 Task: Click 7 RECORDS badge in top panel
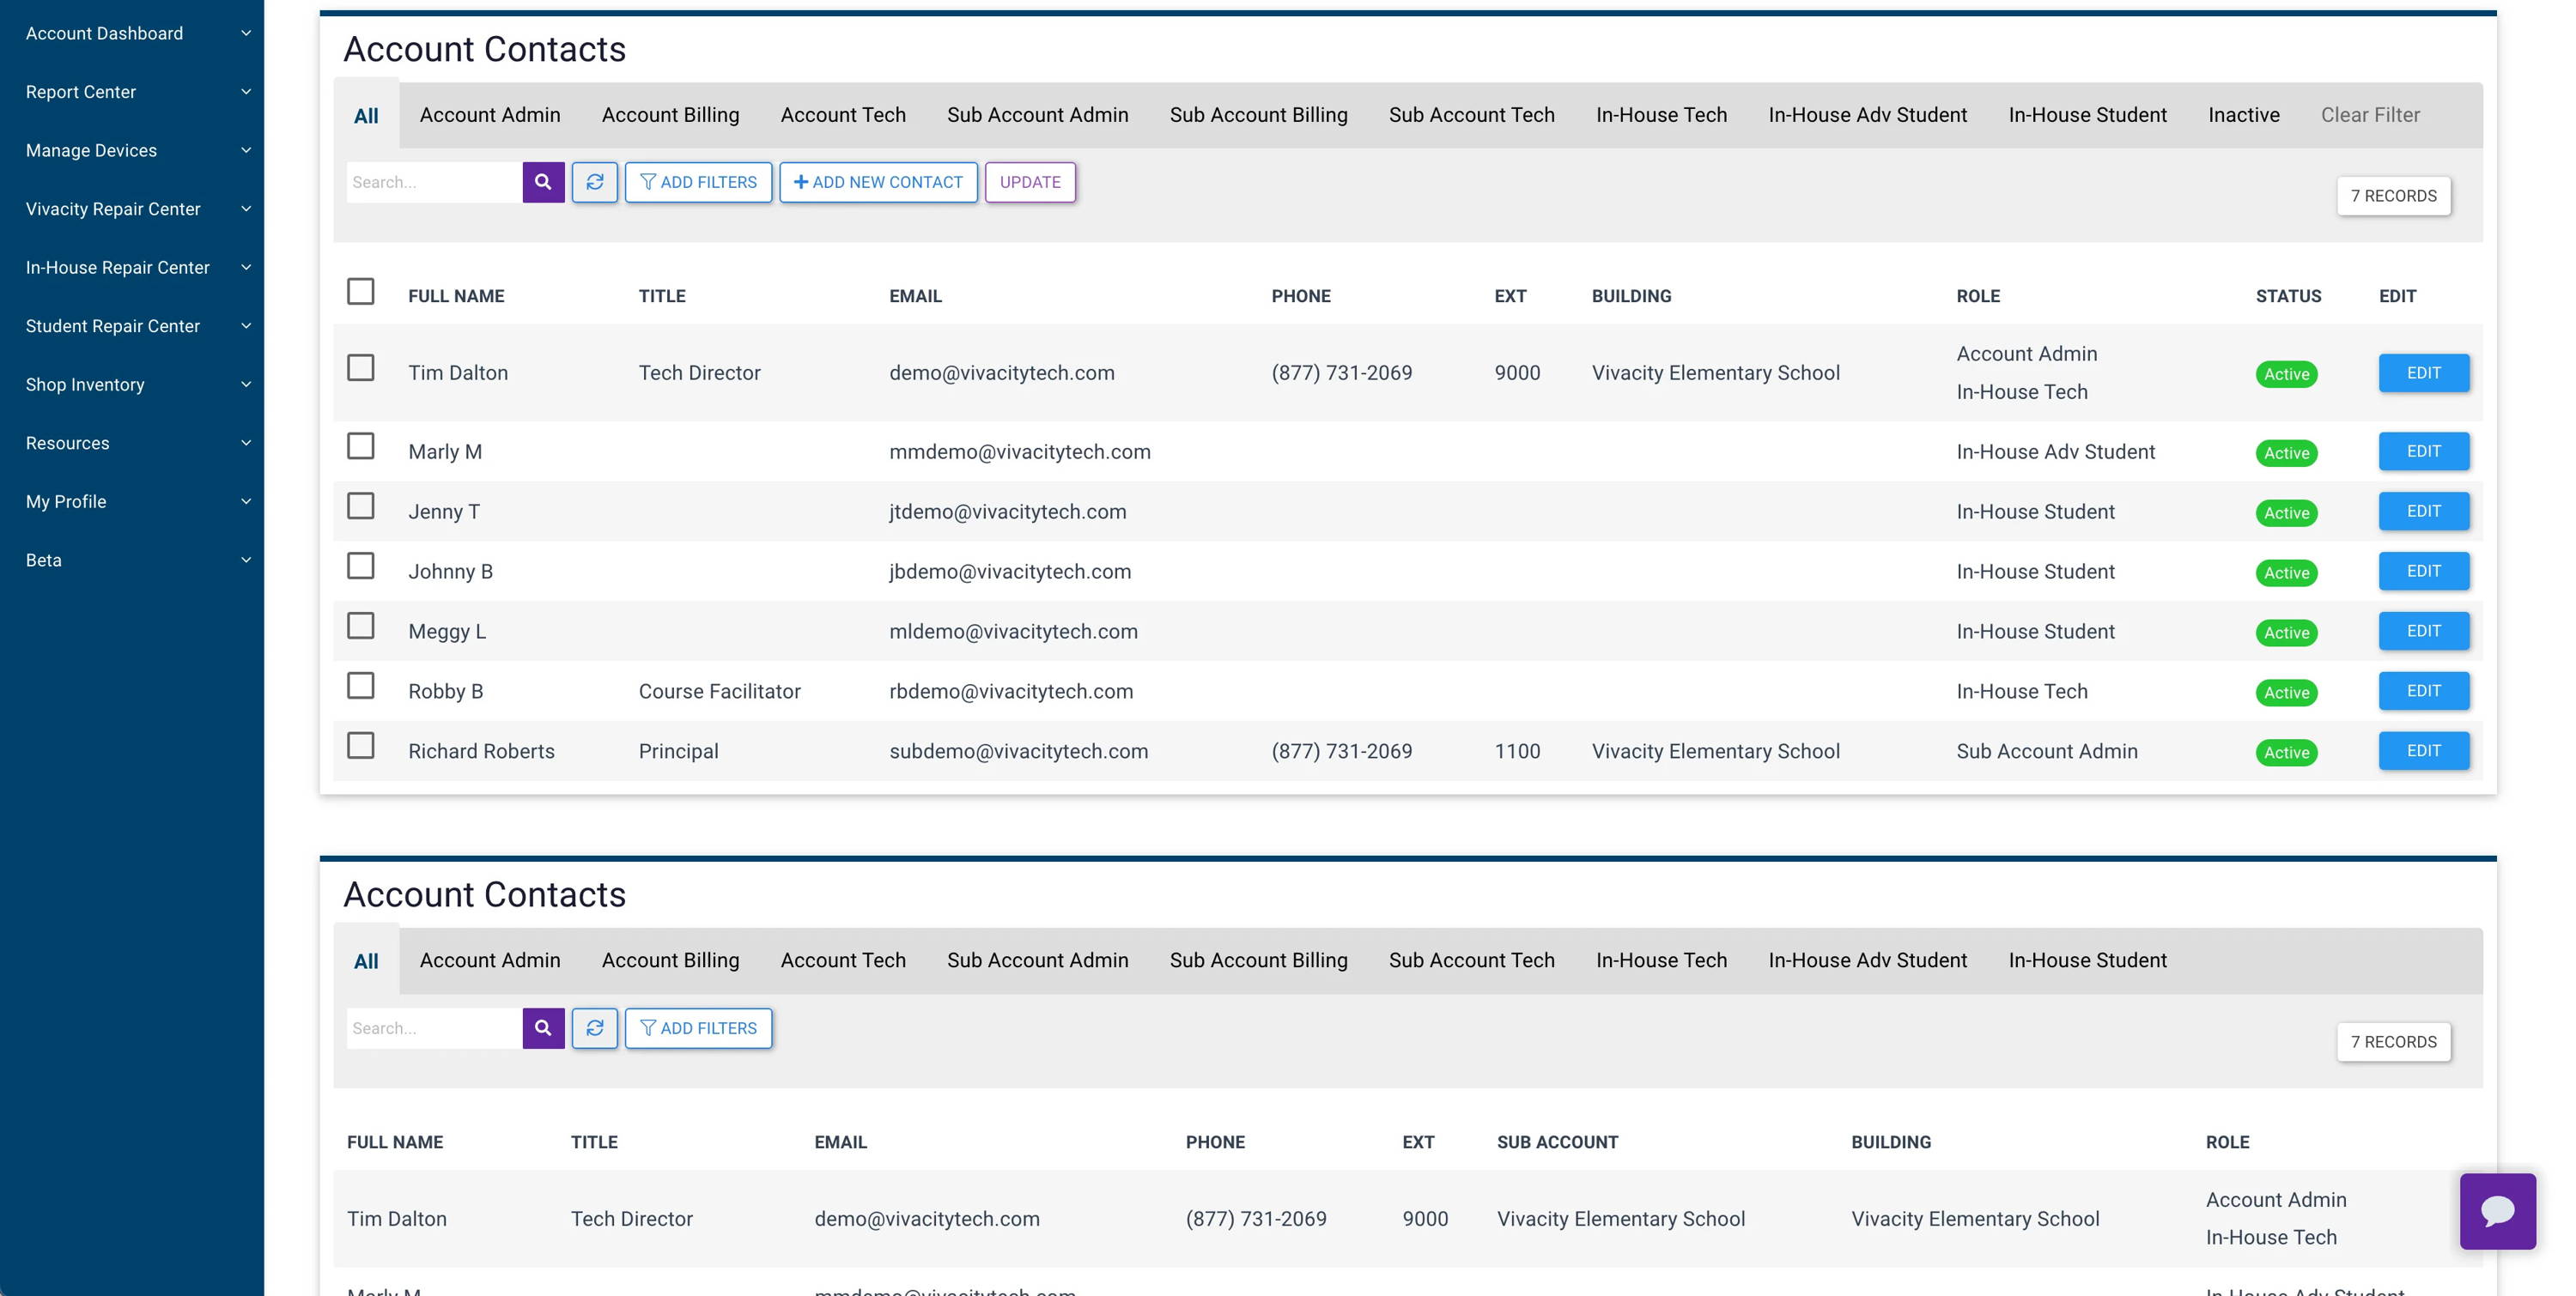click(x=2393, y=196)
